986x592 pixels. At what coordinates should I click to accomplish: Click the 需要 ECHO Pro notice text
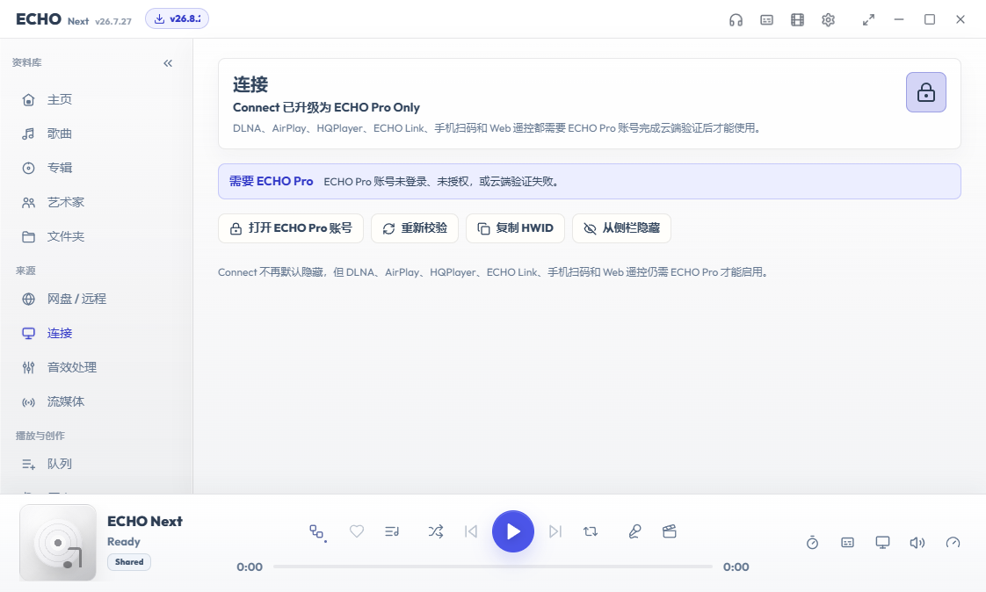pos(271,181)
